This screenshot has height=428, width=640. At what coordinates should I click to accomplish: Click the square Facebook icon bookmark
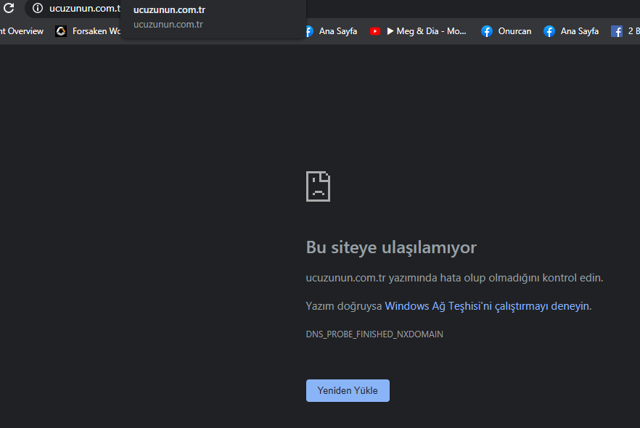point(616,31)
